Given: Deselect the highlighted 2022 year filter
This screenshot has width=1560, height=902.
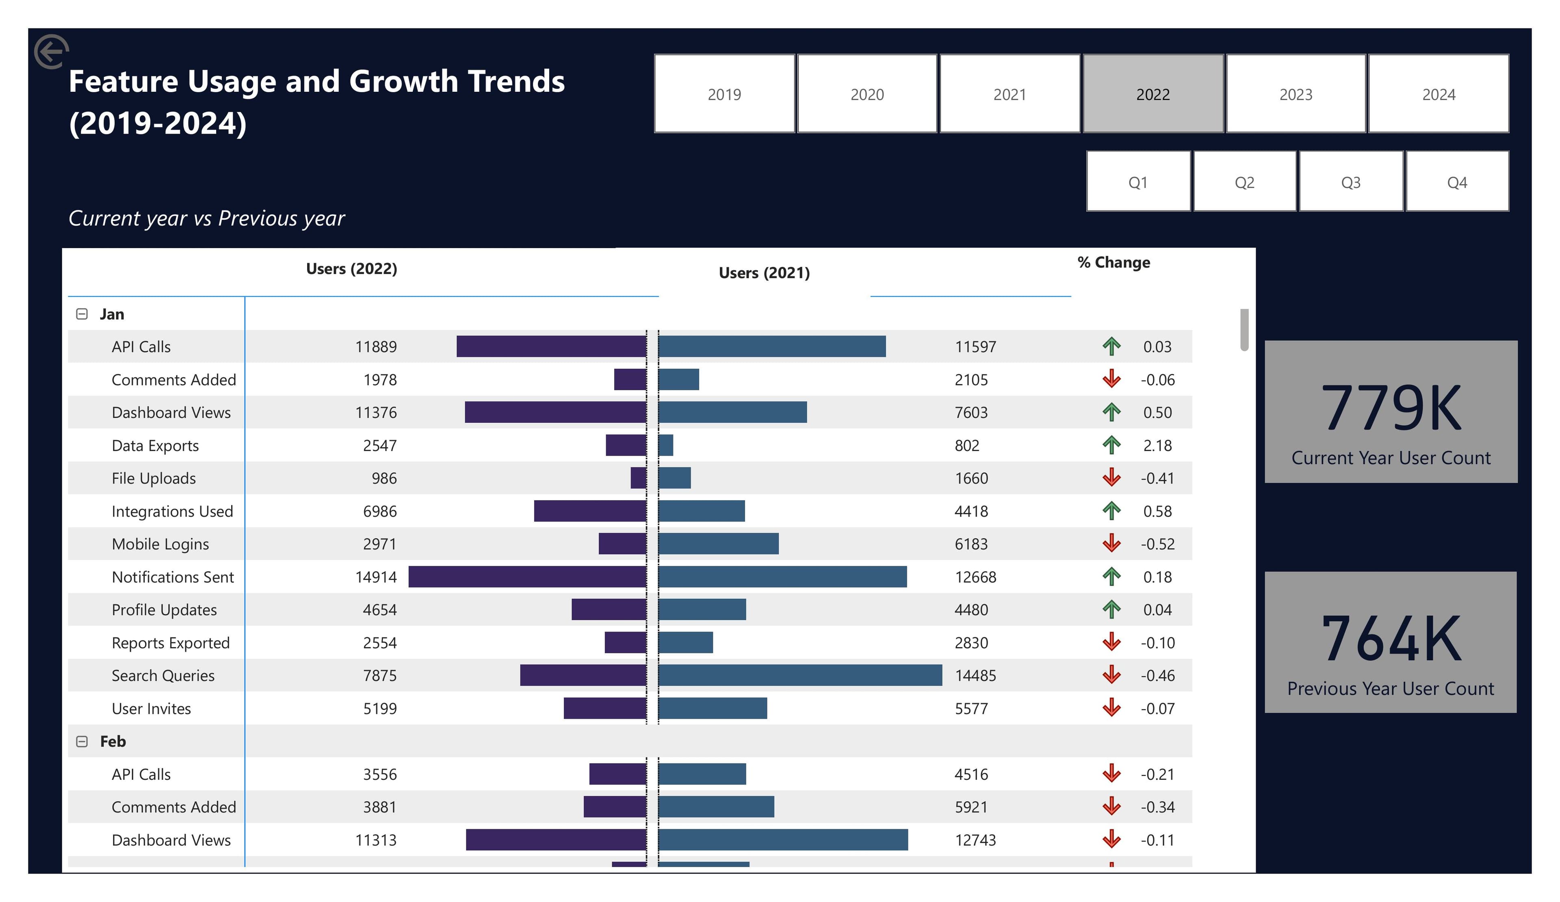Looking at the screenshot, I should point(1153,94).
